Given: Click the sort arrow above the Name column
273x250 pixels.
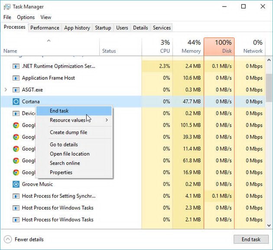Looking at the screenshot, I should pyautogui.click(x=49, y=41).
